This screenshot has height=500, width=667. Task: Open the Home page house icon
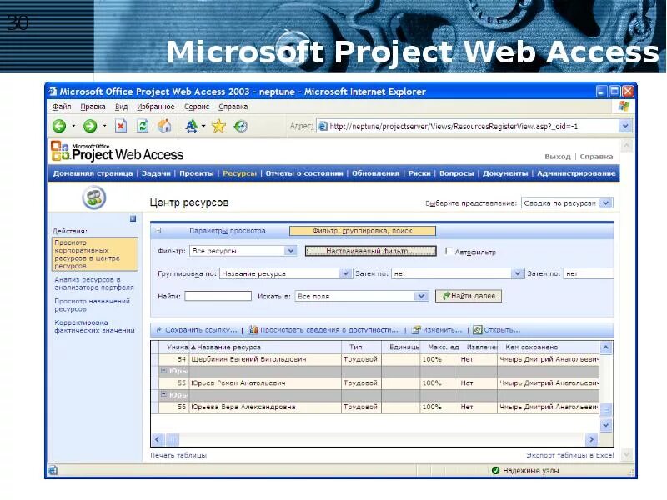click(x=164, y=126)
